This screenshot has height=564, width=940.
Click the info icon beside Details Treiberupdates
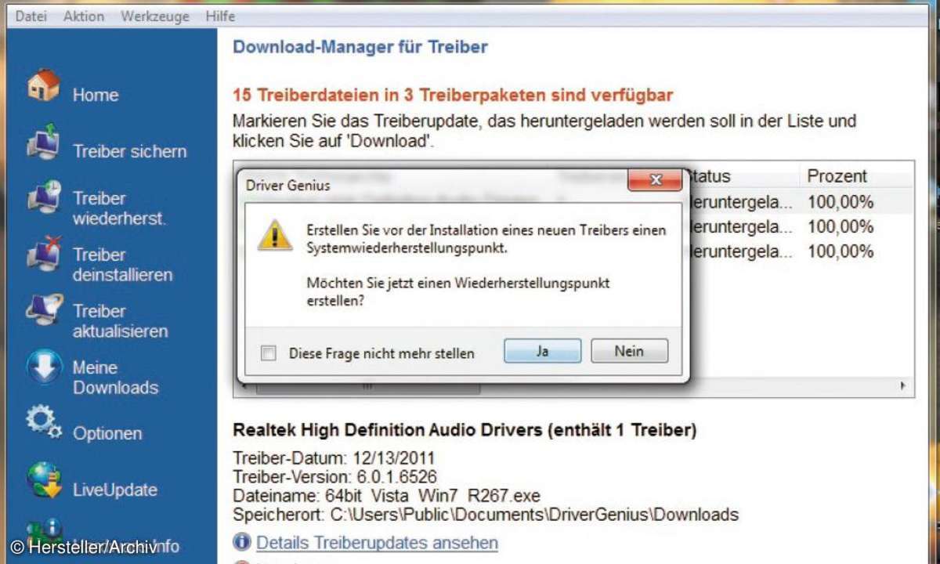tap(242, 541)
